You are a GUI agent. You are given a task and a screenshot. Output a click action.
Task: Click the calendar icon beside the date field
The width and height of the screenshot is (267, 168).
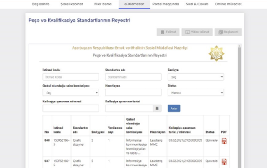(157, 108)
